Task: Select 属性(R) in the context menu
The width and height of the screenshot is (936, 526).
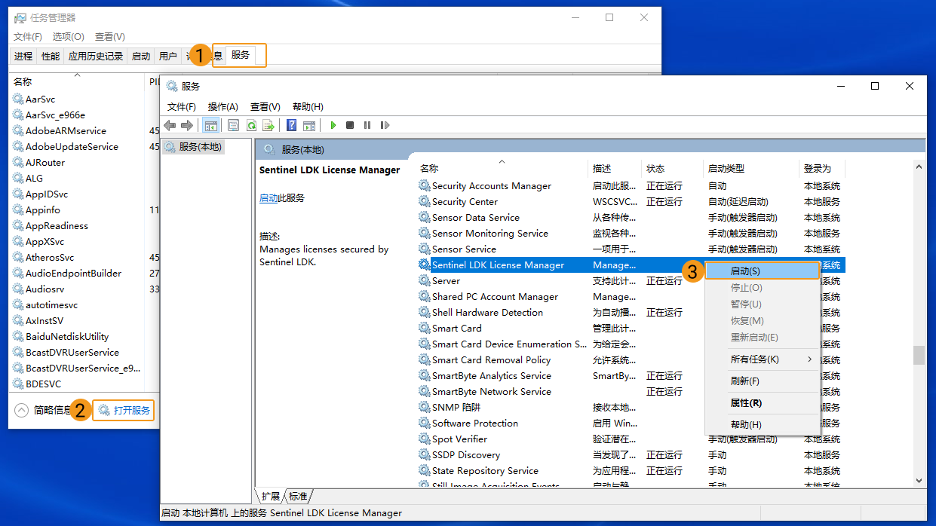Action: pos(746,403)
